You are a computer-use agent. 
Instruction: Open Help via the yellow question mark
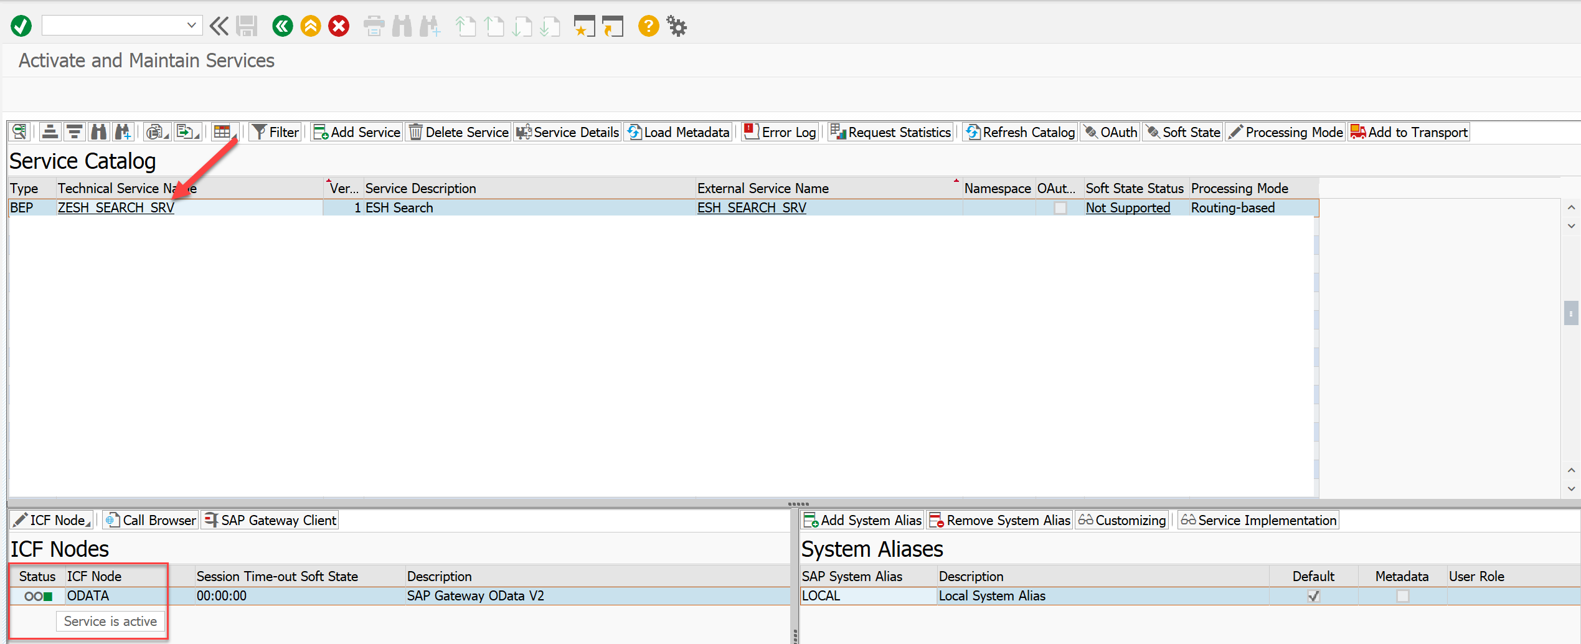point(648,26)
